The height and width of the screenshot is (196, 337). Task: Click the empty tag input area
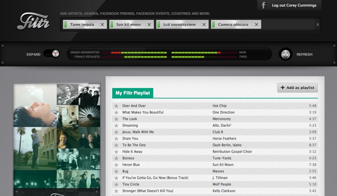pos(288,24)
